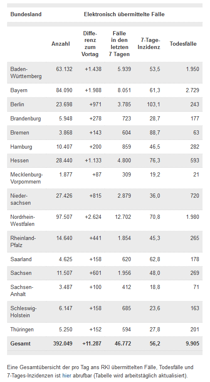Open the 'hier' link in the footnote
This screenshot has height=382, width=210.
click(67, 375)
